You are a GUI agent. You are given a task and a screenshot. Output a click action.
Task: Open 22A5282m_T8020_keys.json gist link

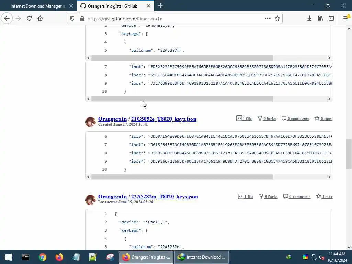tap(165, 197)
